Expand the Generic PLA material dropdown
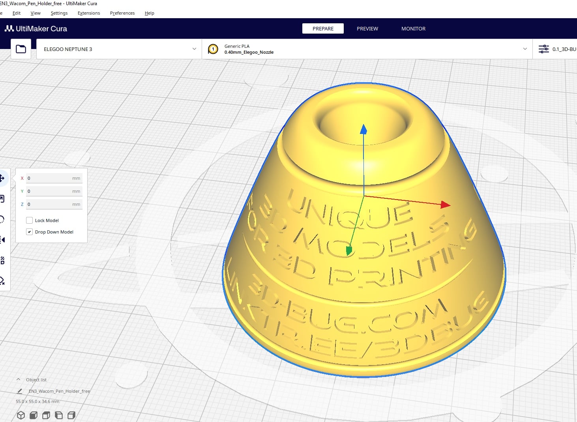577x422 pixels. tap(367, 49)
